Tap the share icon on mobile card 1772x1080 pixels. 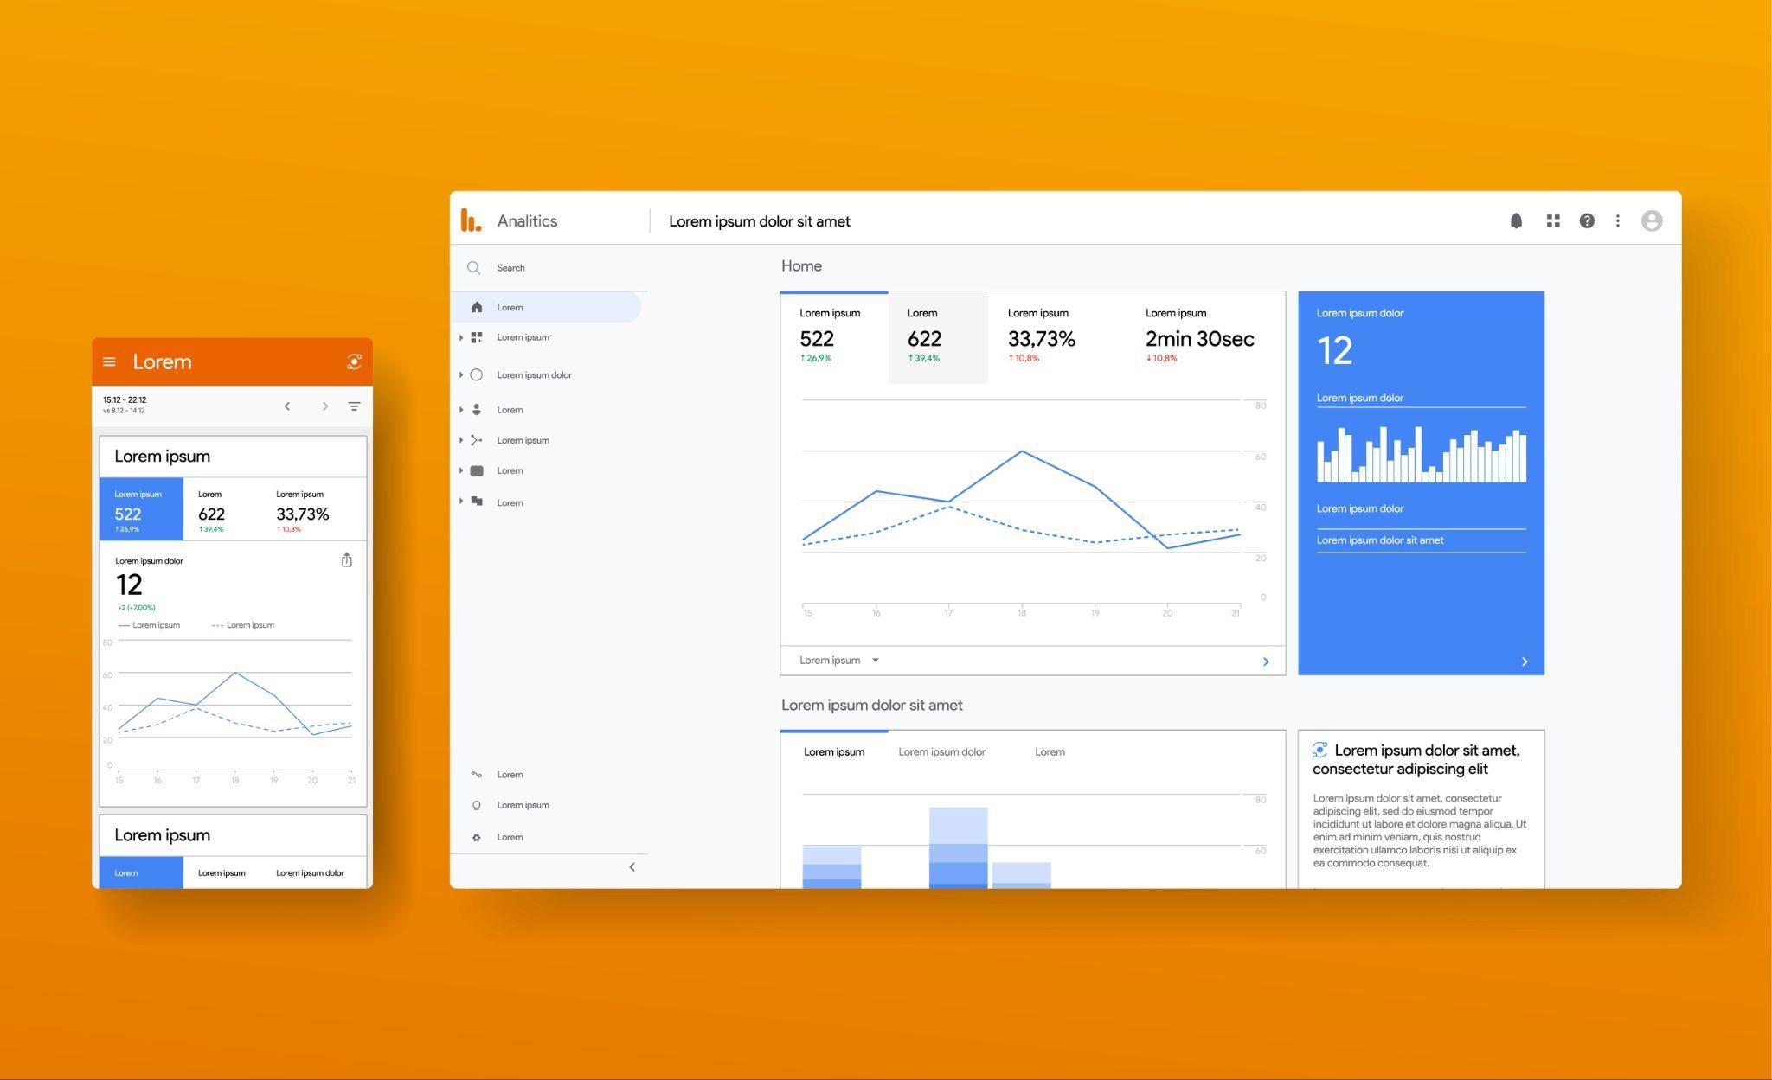coord(347,560)
